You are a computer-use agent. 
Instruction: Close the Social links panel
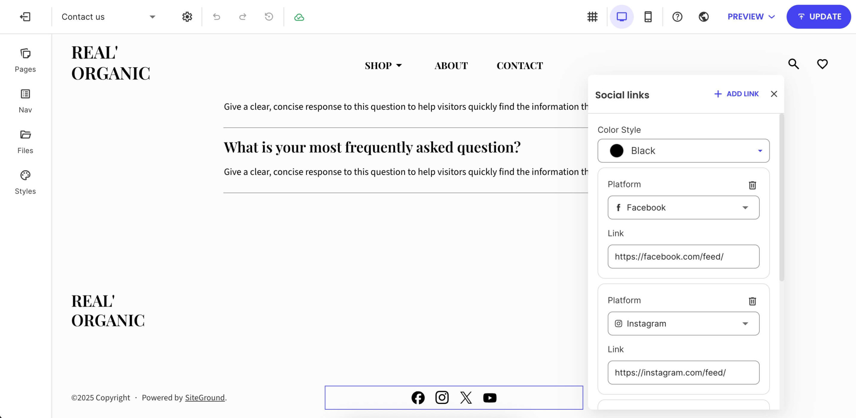click(774, 94)
